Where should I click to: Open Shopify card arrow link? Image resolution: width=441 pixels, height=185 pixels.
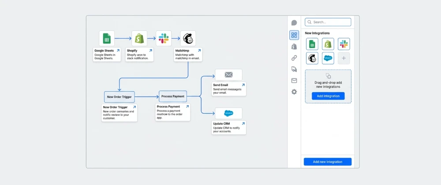pos(151,51)
